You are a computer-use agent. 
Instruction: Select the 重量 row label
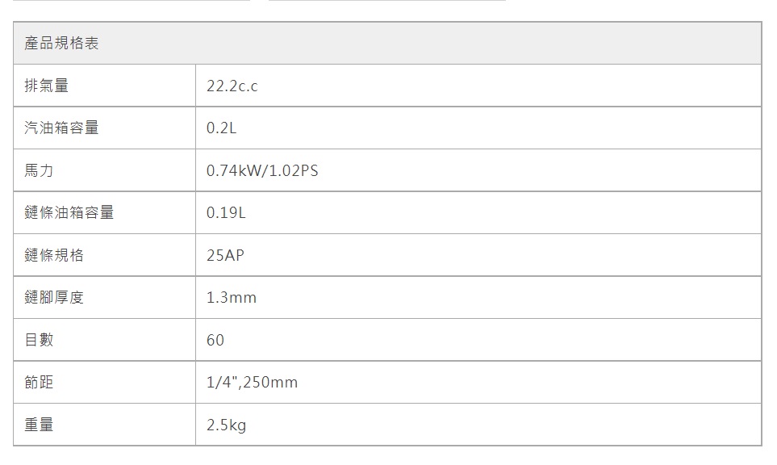click(x=40, y=425)
